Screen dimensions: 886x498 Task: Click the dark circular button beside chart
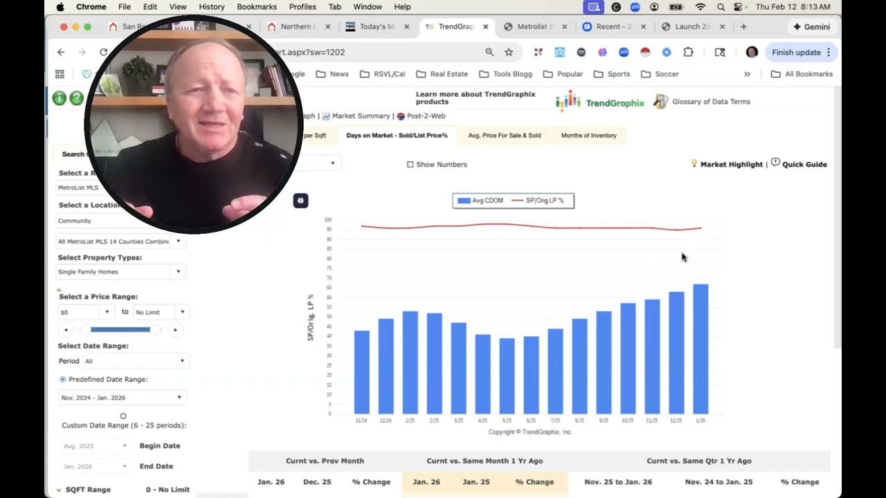point(300,201)
